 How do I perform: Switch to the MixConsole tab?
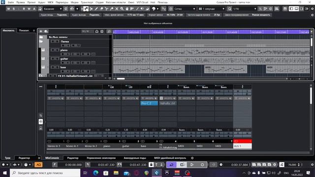[x=52, y=158]
